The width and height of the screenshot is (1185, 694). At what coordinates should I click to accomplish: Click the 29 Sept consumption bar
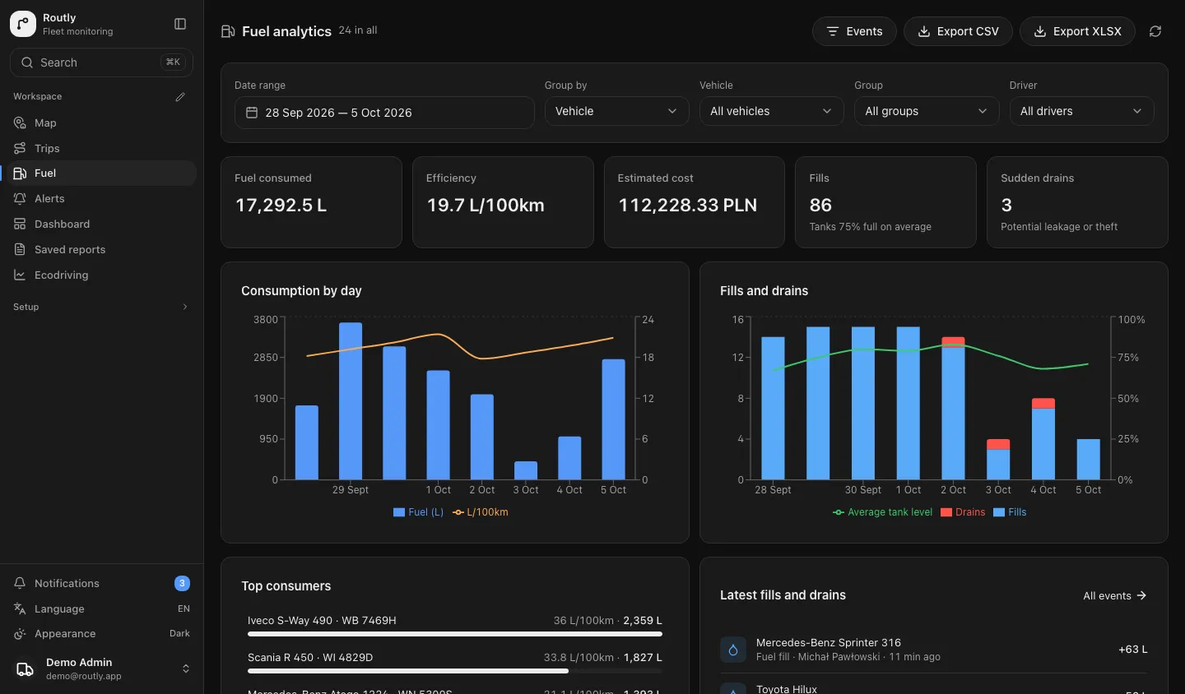click(x=351, y=401)
